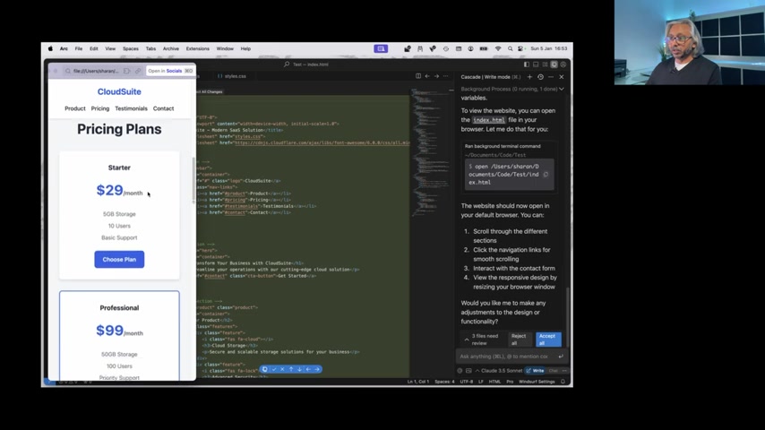The width and height of the screenshot is (765, 430).
Task: Open the Archive menu
Action: coord(171,48)
